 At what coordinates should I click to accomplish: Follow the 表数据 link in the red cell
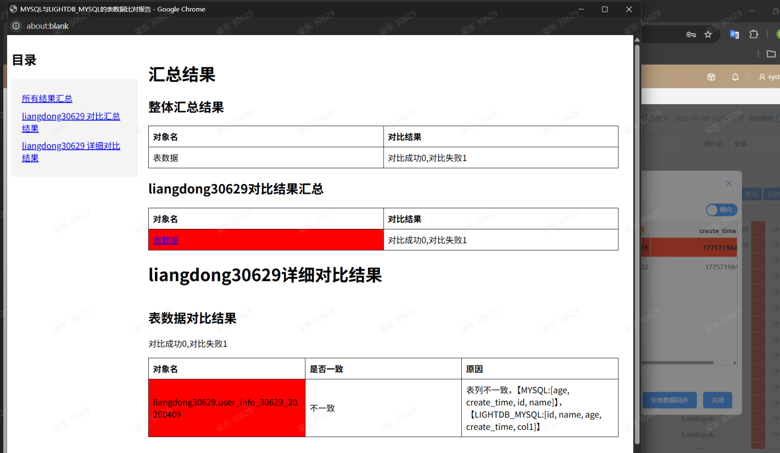pos(166,240)
